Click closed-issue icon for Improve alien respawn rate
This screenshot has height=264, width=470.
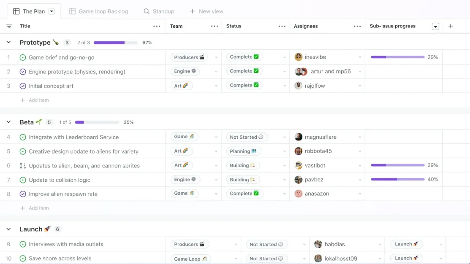(23, 194)
